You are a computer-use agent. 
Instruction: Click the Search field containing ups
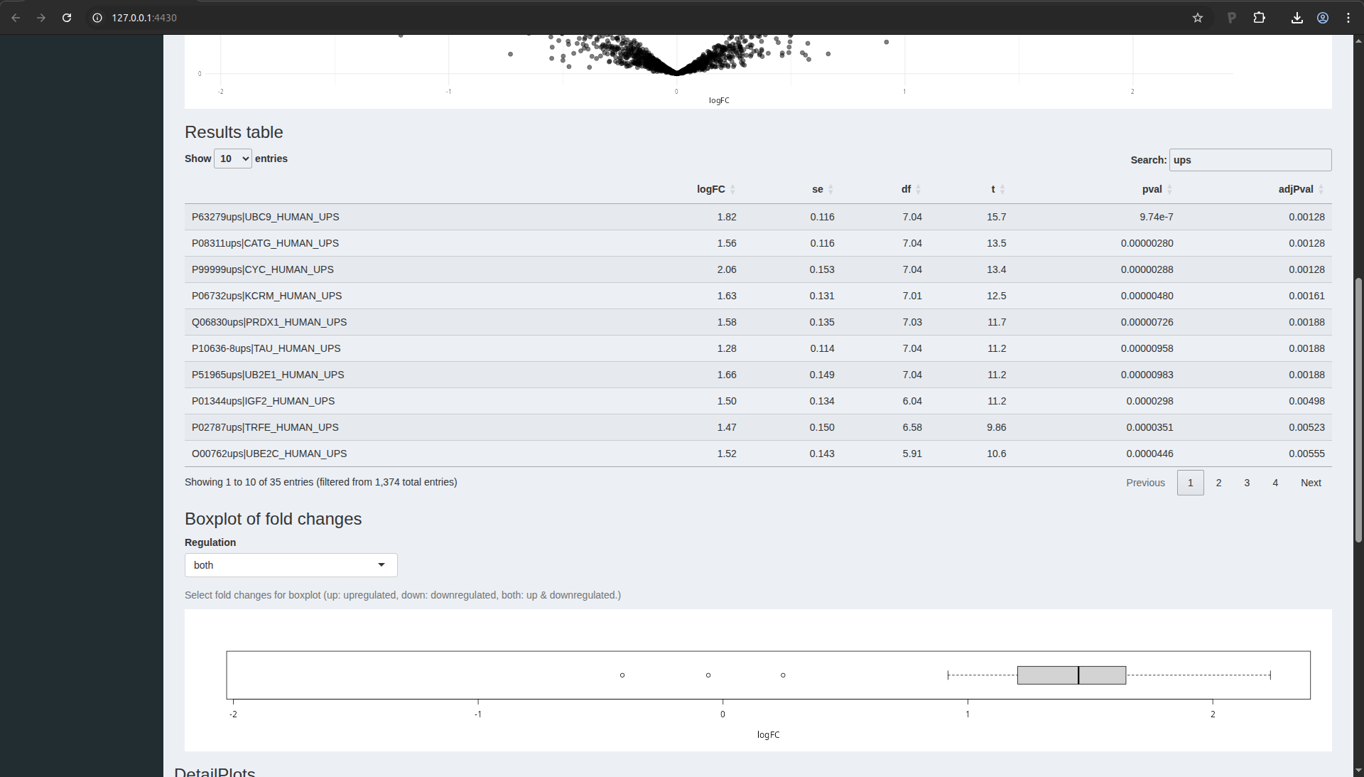pyautogui.click(x=1250, y=160)
